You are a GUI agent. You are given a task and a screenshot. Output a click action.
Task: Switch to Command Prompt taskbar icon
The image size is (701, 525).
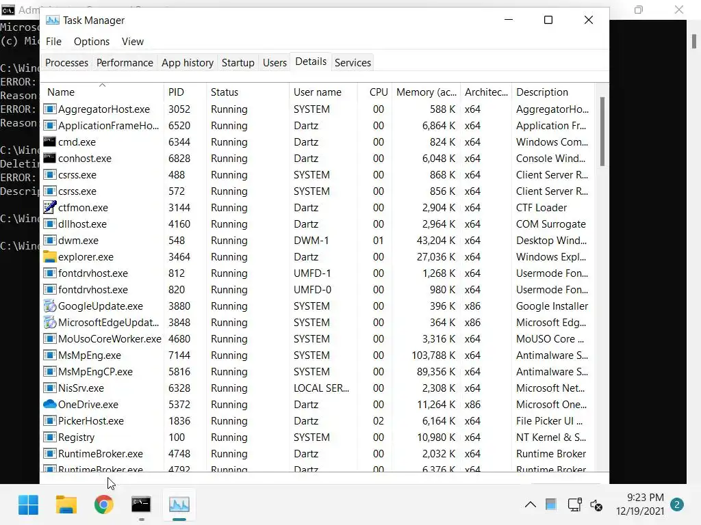(141, 505)
